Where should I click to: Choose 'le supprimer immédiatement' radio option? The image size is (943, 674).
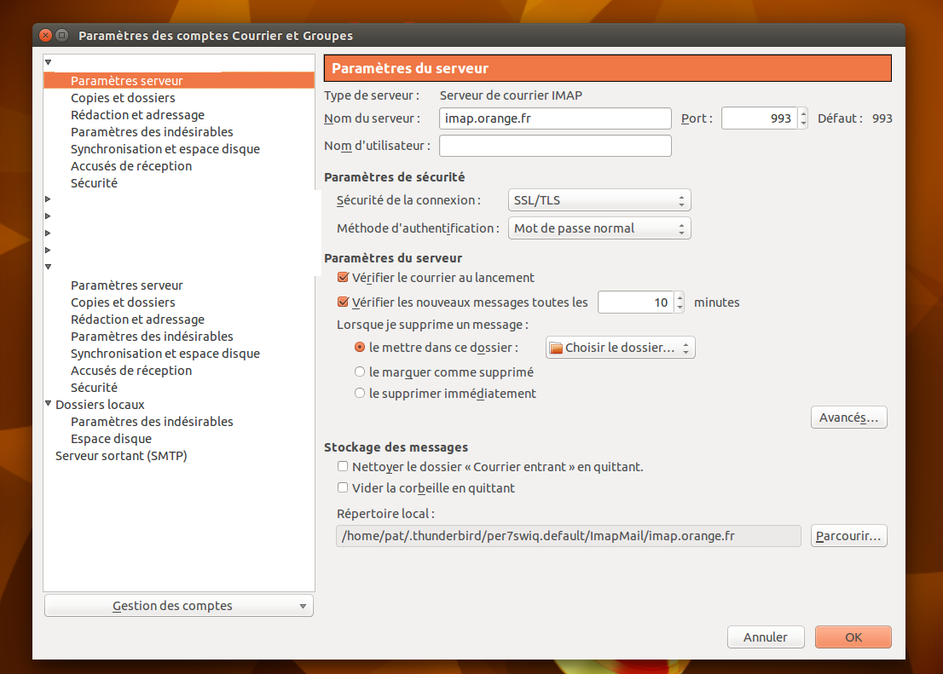[x=360, y=394]
